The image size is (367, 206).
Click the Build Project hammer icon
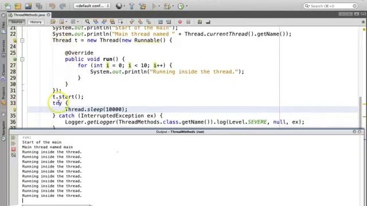132,6
